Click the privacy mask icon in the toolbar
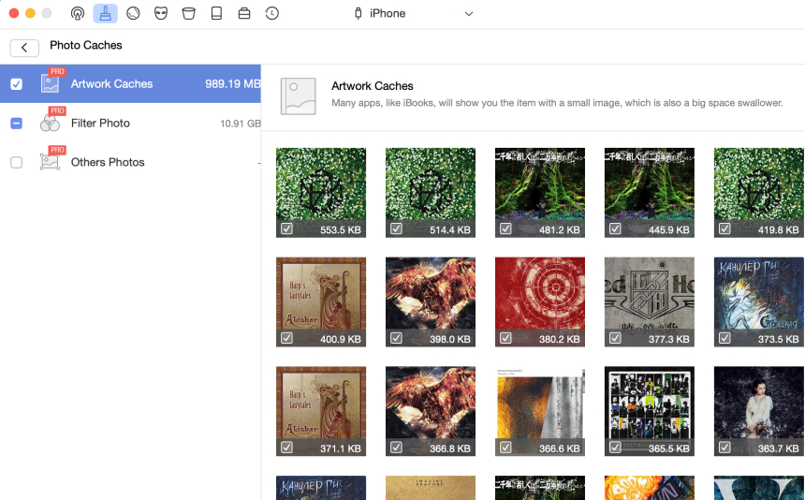This screenshot has height=500, width=805. click(161, 14)
